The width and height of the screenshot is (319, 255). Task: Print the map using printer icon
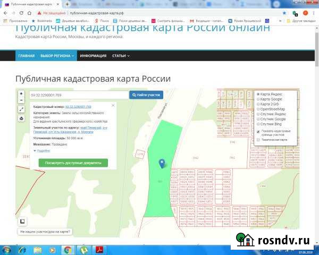click(21, 118)
